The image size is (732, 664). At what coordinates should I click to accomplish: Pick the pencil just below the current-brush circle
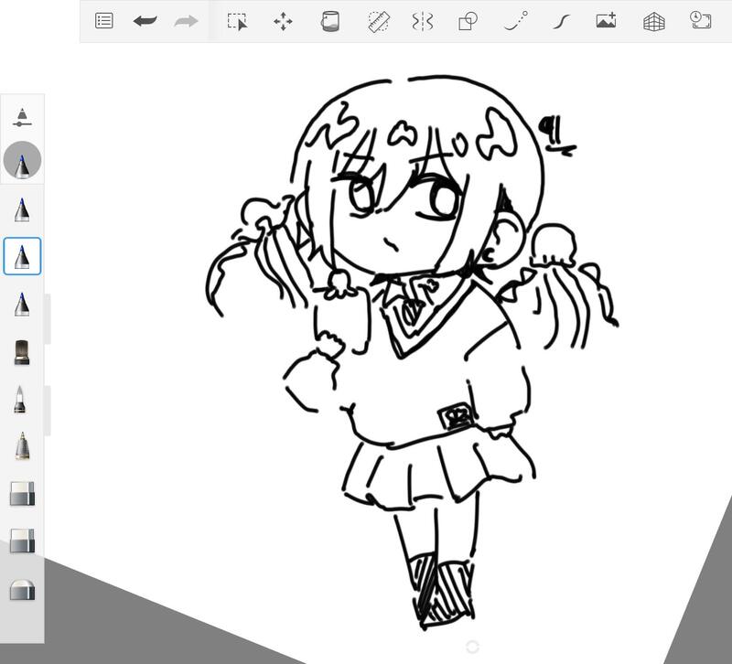click(x=22, y=209)
